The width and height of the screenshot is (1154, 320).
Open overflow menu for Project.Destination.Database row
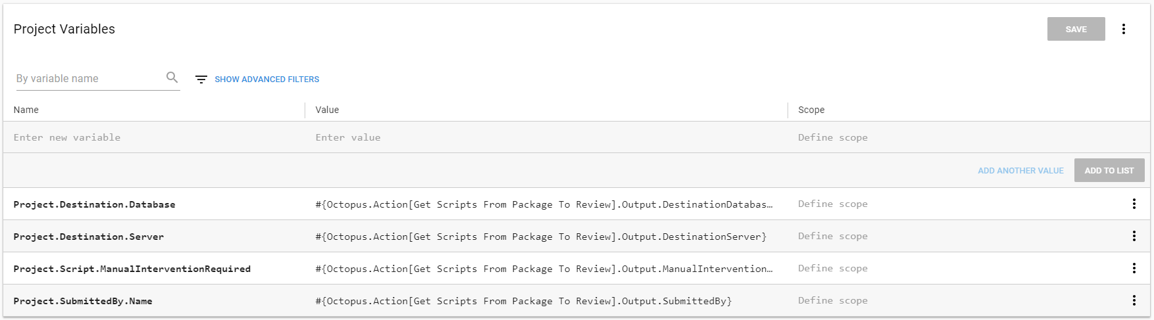pos(1134,204)
